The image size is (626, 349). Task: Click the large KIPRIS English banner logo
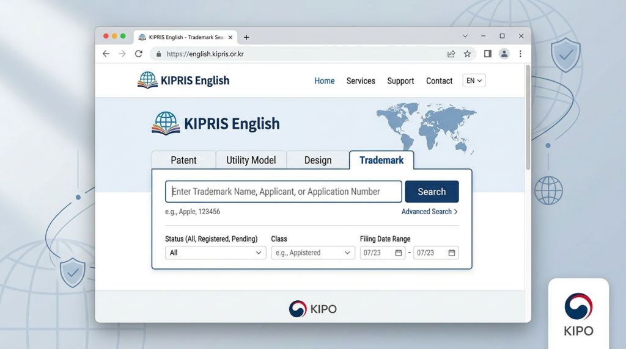pyautogui.click(x=216, y=123)
